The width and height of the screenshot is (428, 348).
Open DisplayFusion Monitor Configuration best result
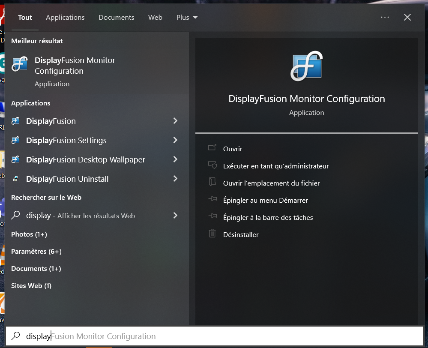tap(97, 72)
